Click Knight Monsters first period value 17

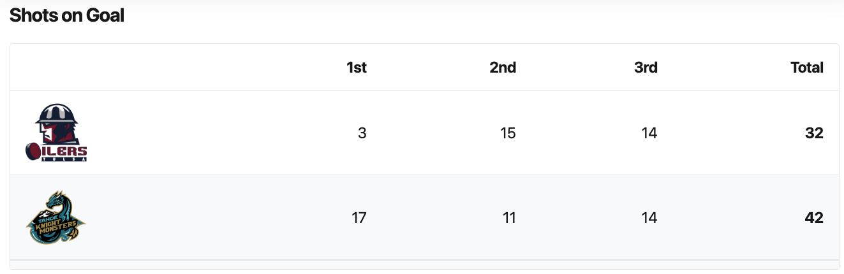tap(359, 218)
